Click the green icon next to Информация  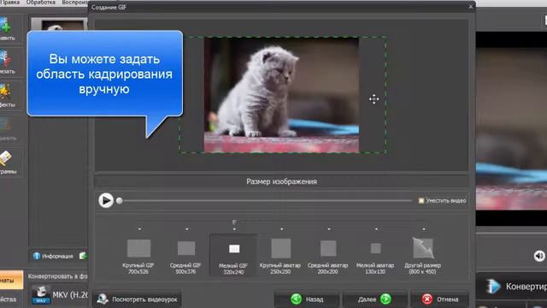83,256
